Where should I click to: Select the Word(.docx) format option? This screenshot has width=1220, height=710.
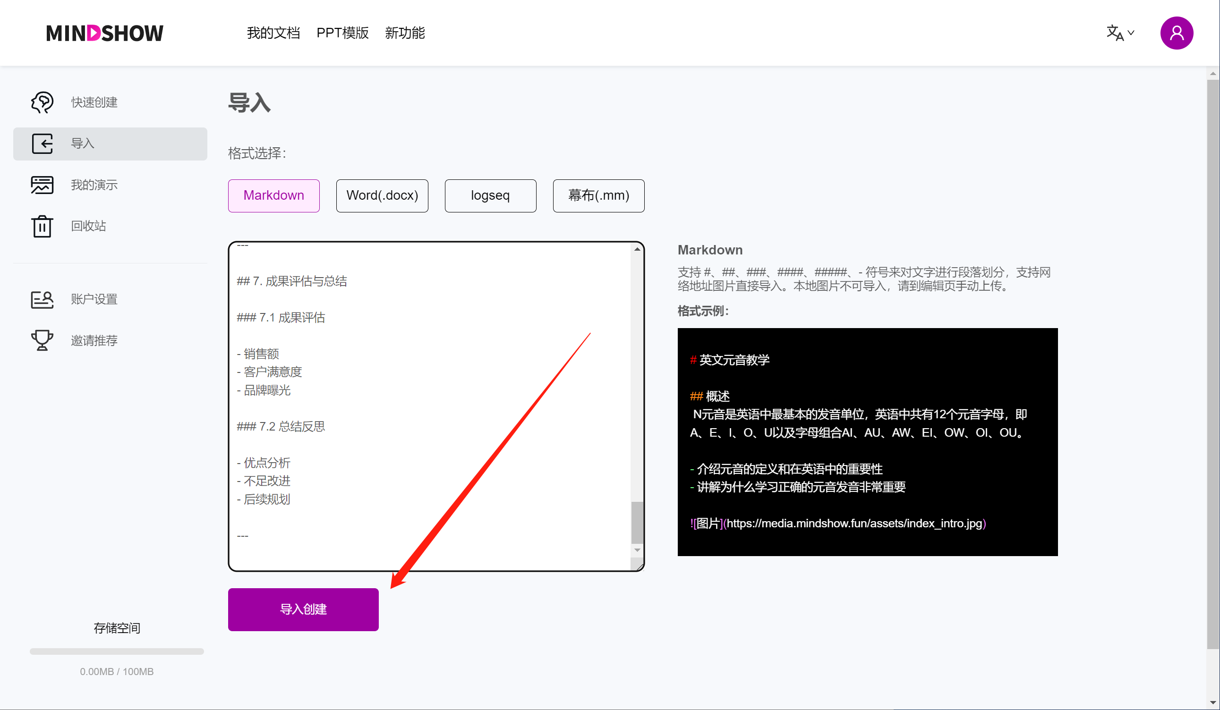(382, 195)
